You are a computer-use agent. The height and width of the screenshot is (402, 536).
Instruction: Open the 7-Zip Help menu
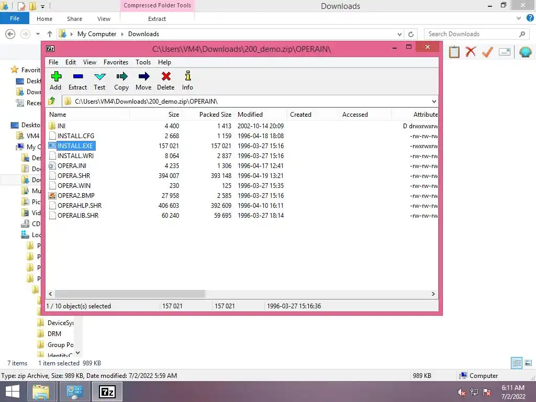pos(164,62)
